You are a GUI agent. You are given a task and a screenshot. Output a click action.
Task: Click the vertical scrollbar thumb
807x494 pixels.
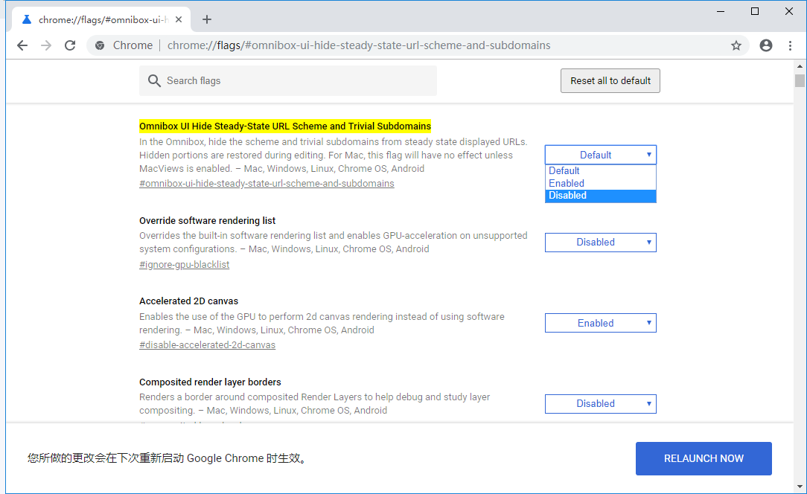coord(800,81)
